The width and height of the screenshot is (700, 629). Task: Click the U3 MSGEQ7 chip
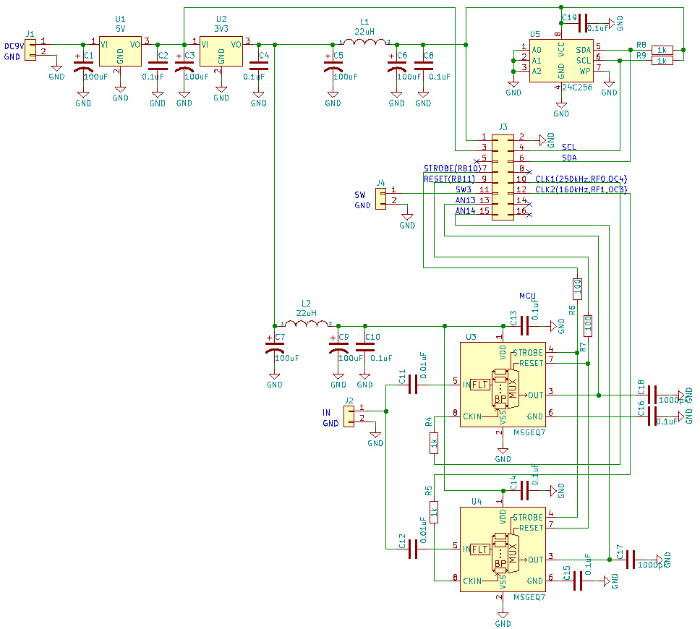503,385
